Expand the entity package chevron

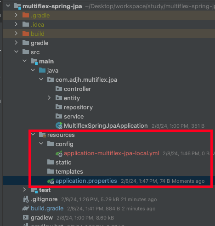click(49, 98)
